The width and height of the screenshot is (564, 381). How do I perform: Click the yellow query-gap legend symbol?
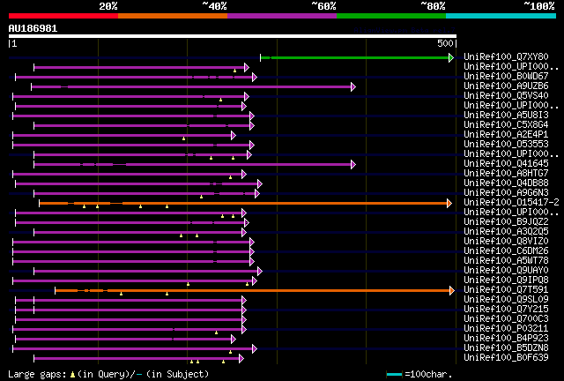72,375
